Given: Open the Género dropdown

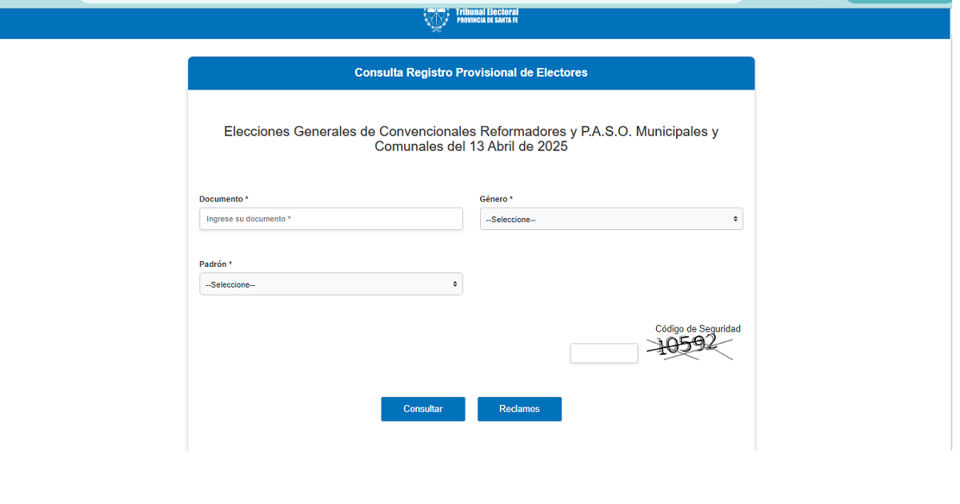Looking at the screenshot, I should point(610,219).
